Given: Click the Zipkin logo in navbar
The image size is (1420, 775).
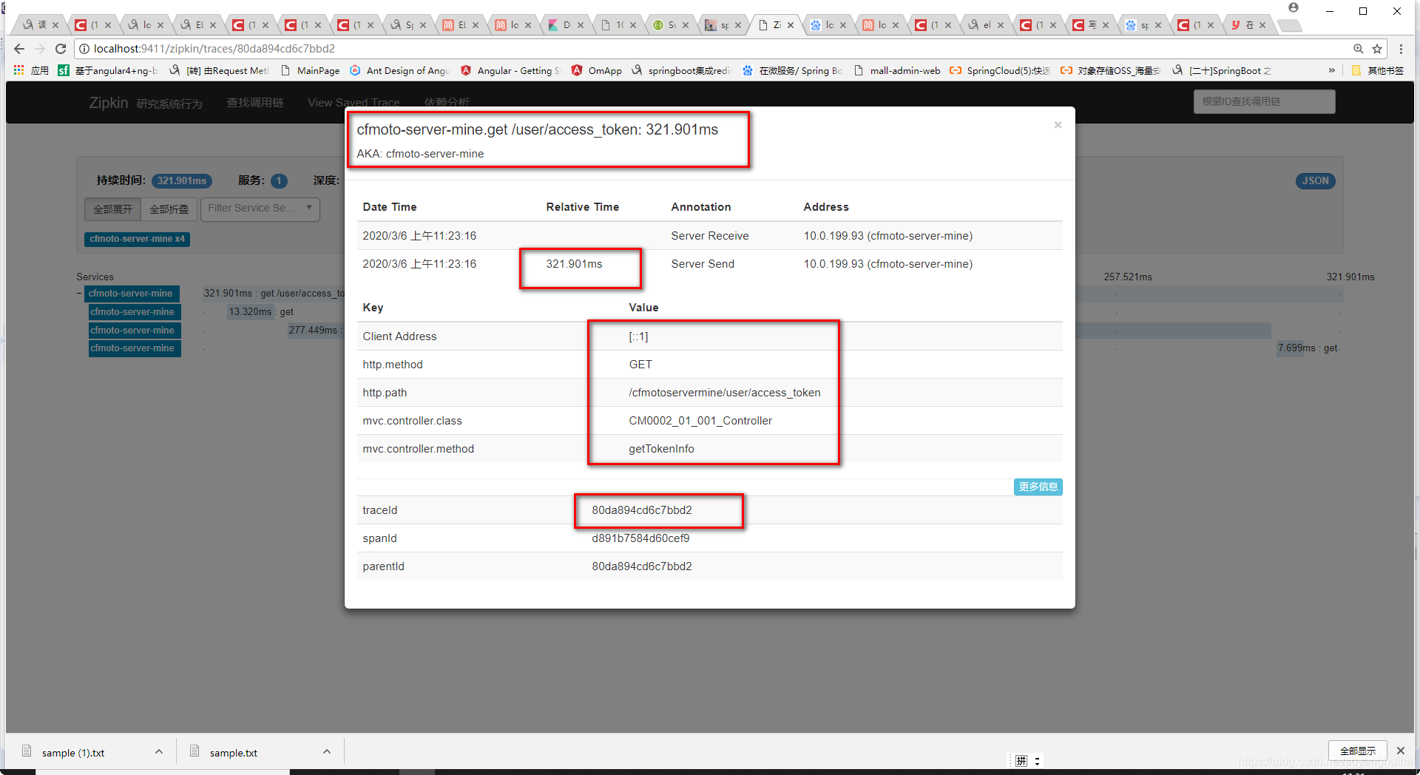Looking at the screenshot, I should tap(109, 103).
